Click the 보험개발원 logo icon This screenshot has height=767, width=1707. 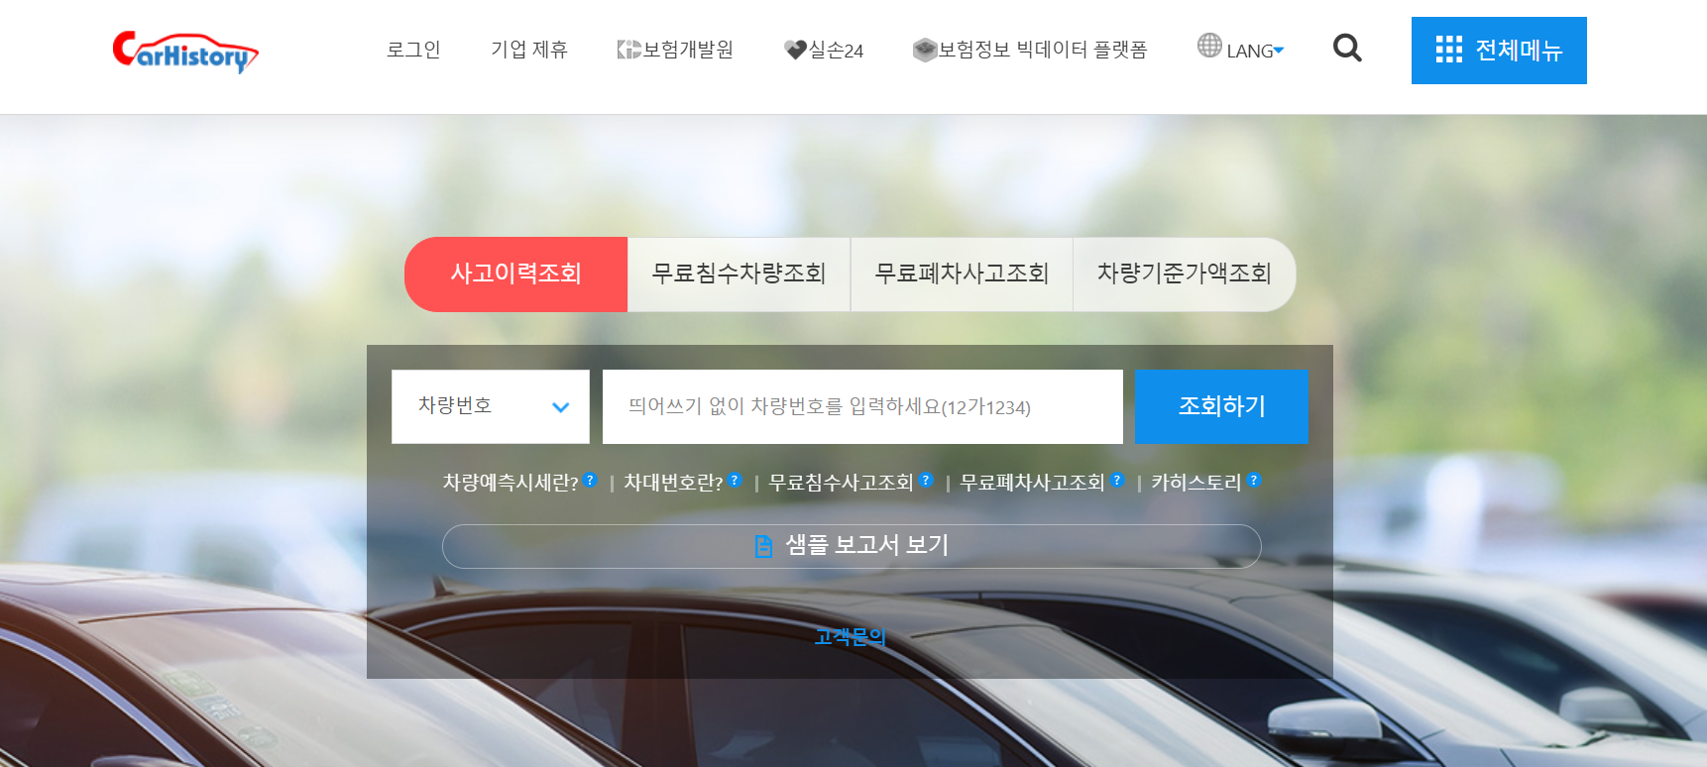click(628, 50)
